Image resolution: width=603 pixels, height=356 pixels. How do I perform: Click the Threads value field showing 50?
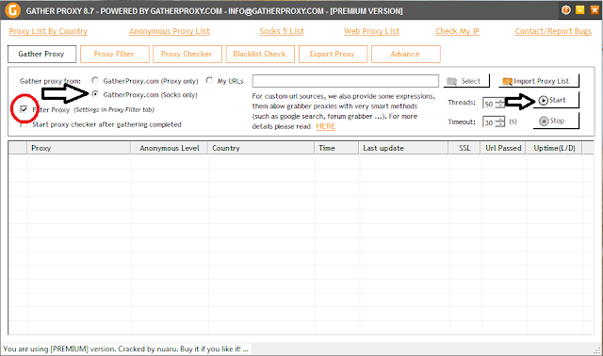click(x=489, y=103)
